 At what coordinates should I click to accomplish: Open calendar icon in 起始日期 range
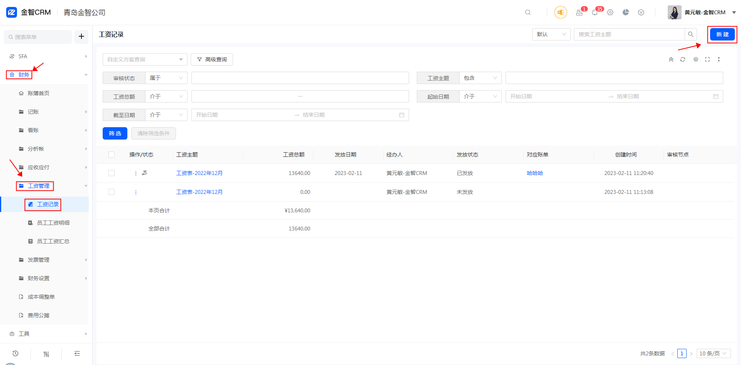point(716,96)
